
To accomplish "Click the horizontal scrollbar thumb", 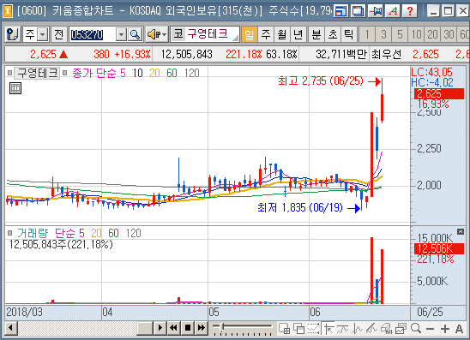I will pyautogui.click(x=145, y=328).
